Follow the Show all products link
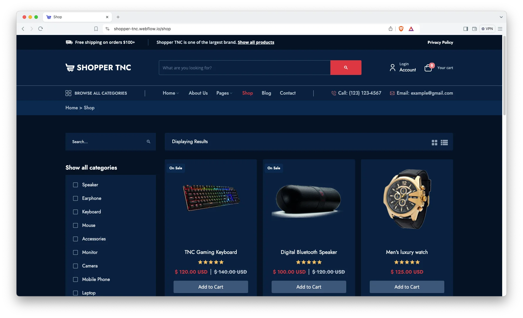Viewport: 523px width, 318px height. coord(256,42)
